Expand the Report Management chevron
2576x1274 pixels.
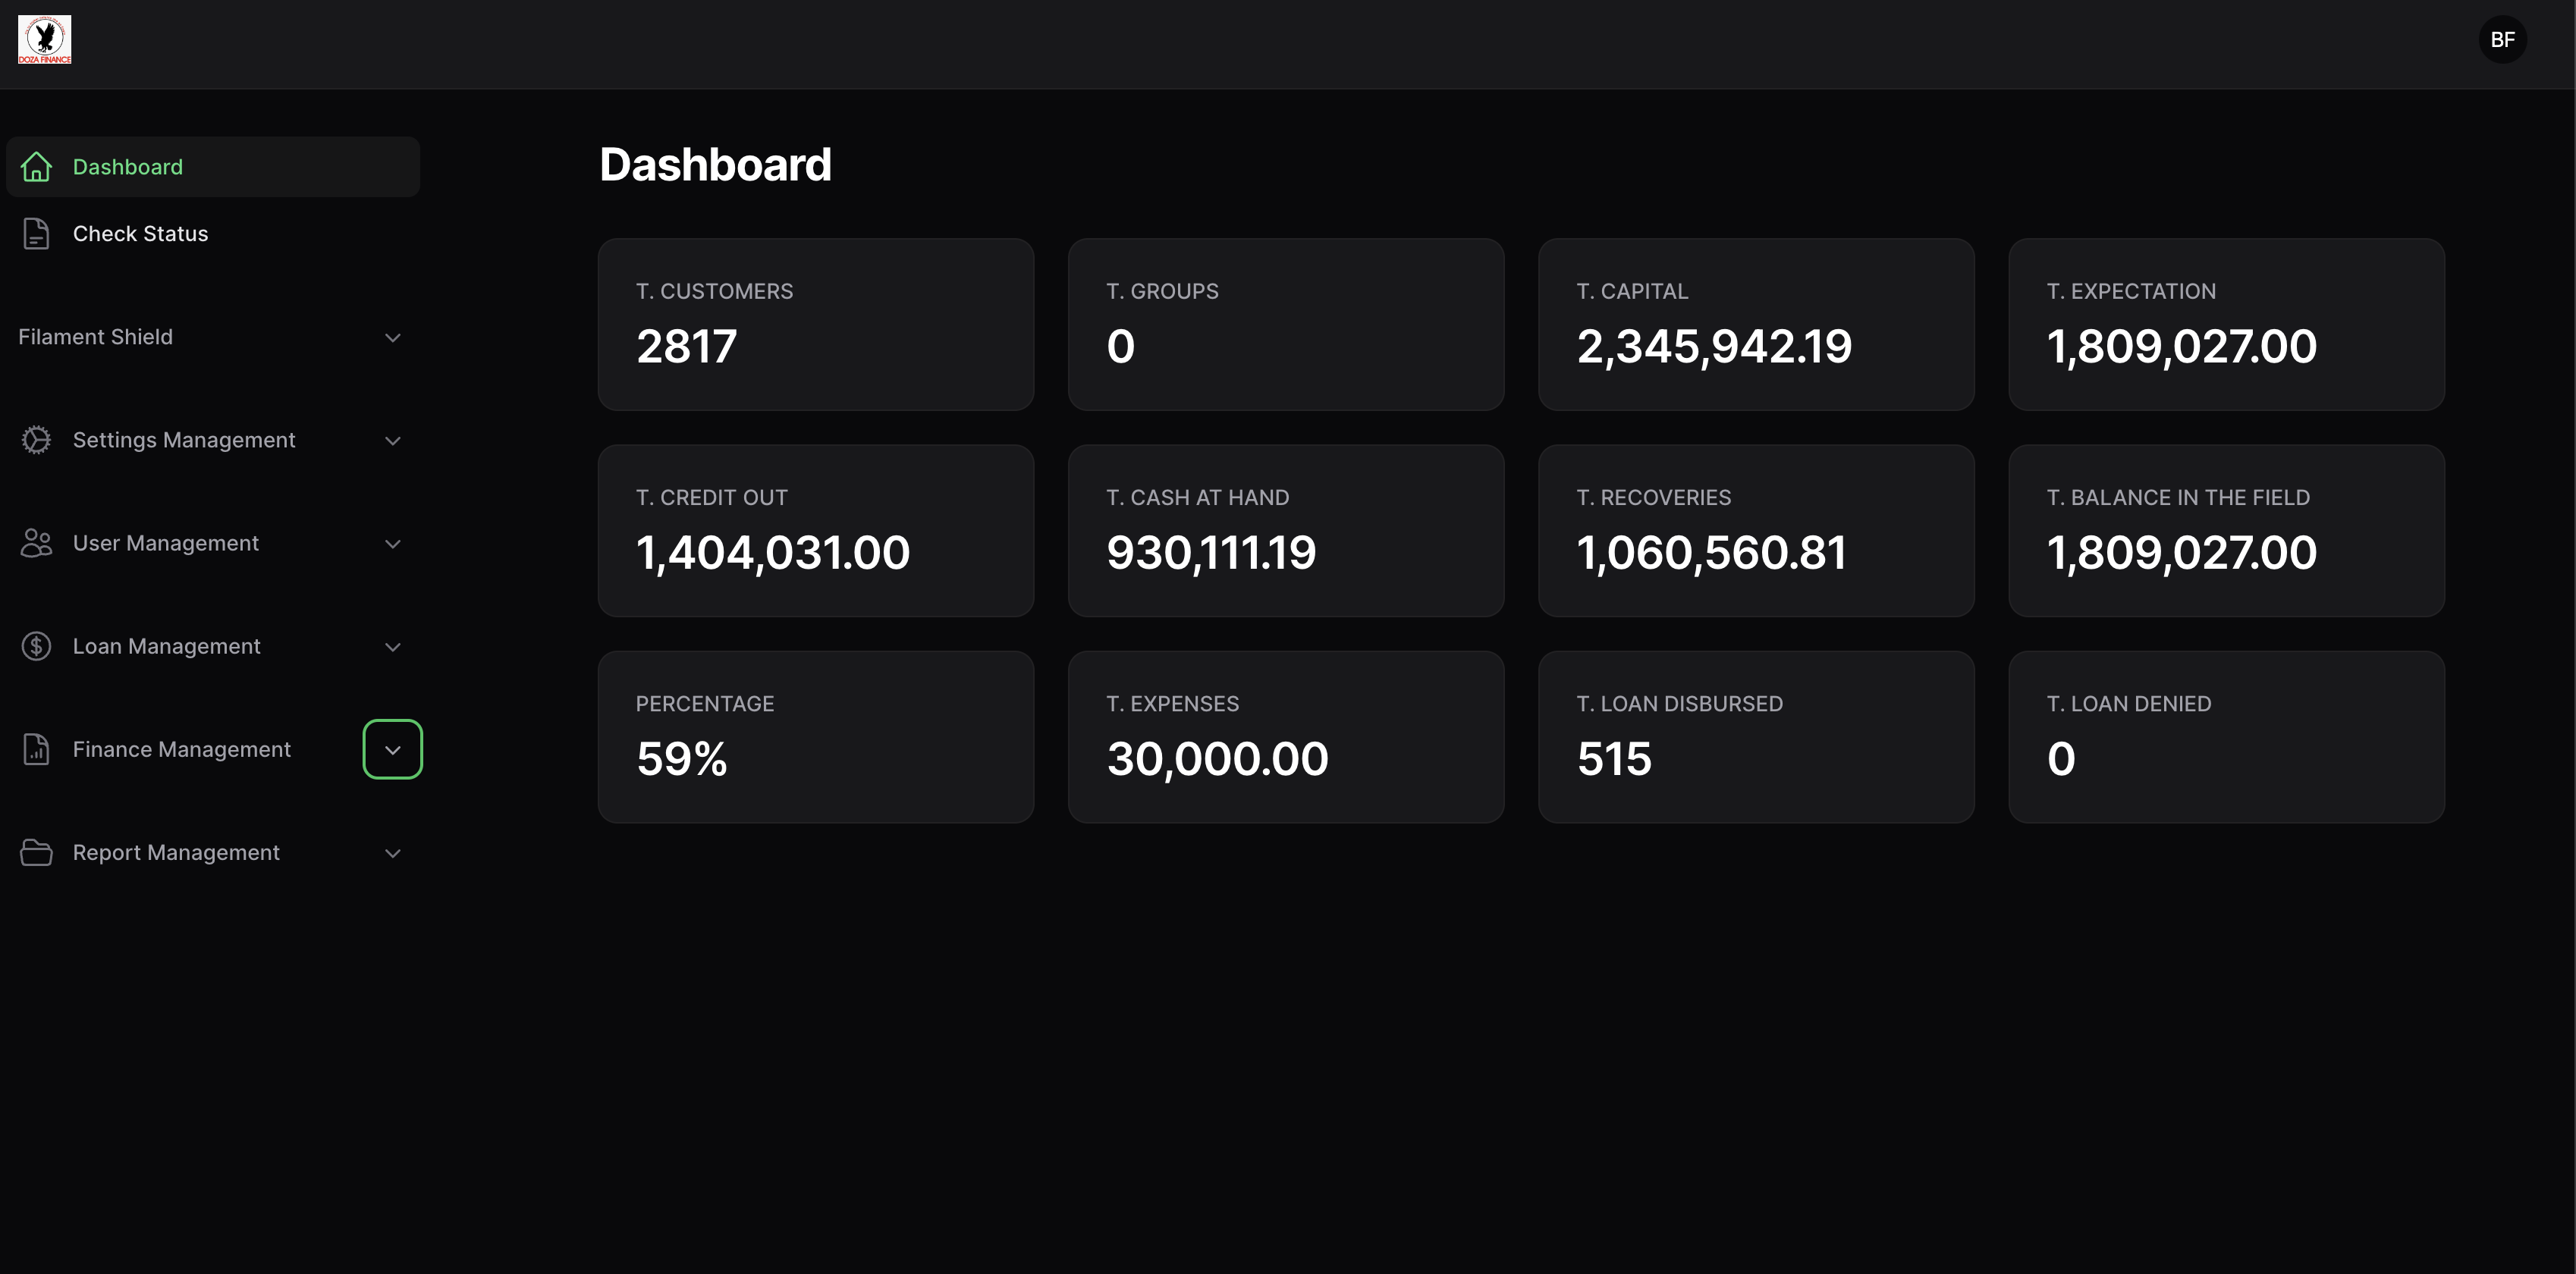[393, 853]
